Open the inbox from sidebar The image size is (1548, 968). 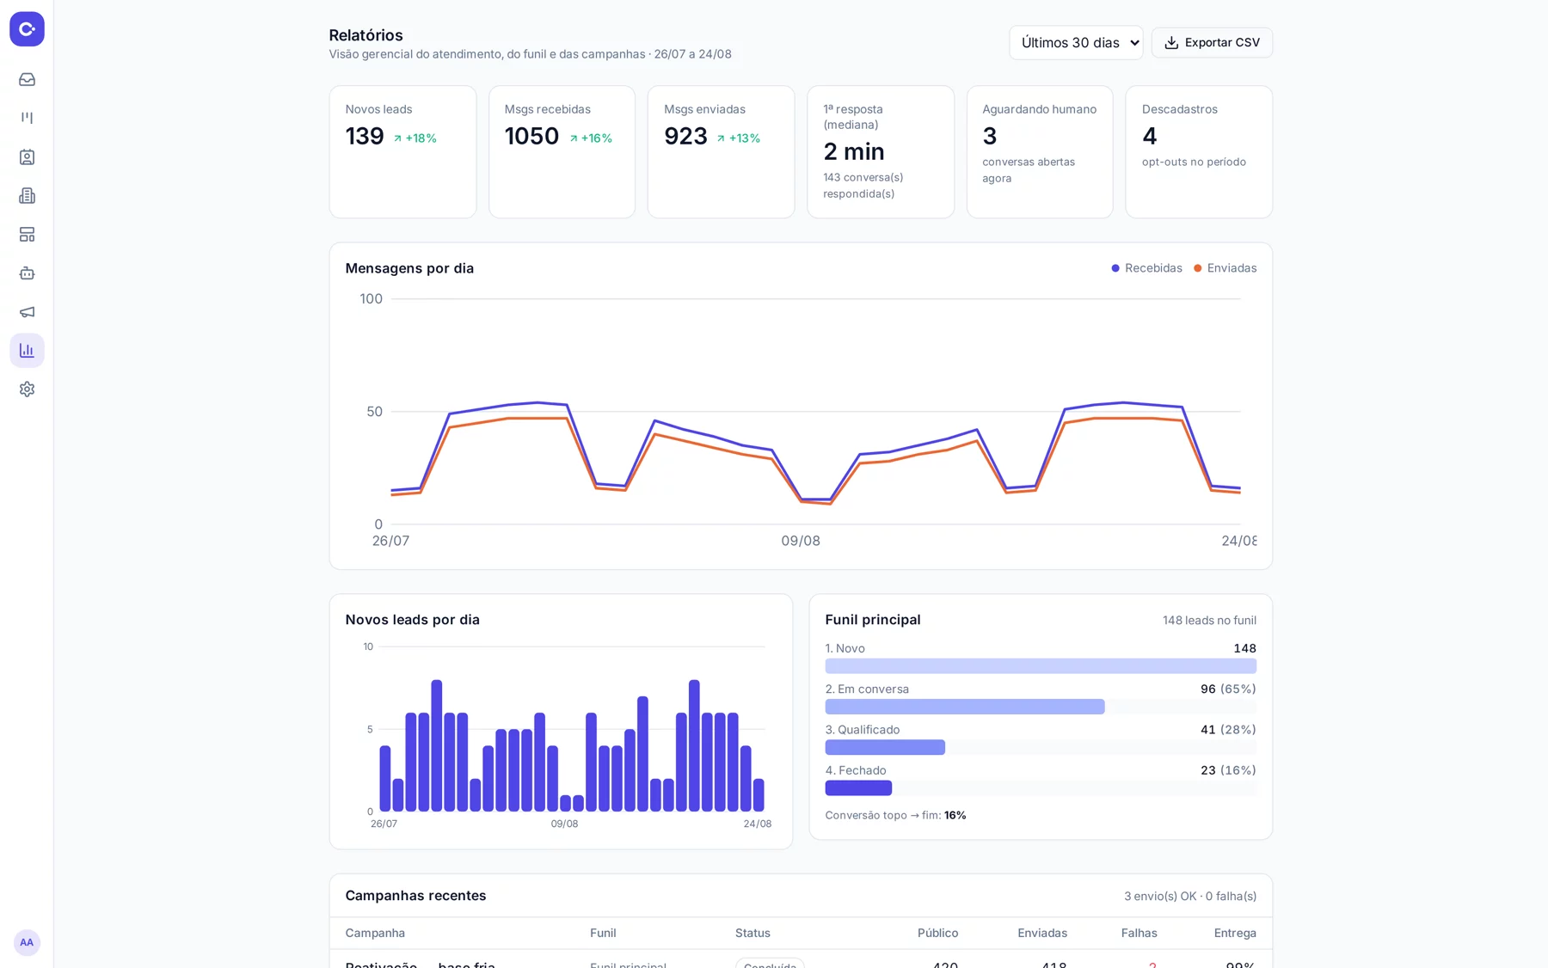(27, 79)
